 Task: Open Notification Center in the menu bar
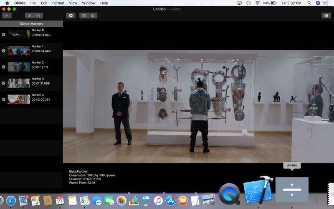[x=326, y=3]
